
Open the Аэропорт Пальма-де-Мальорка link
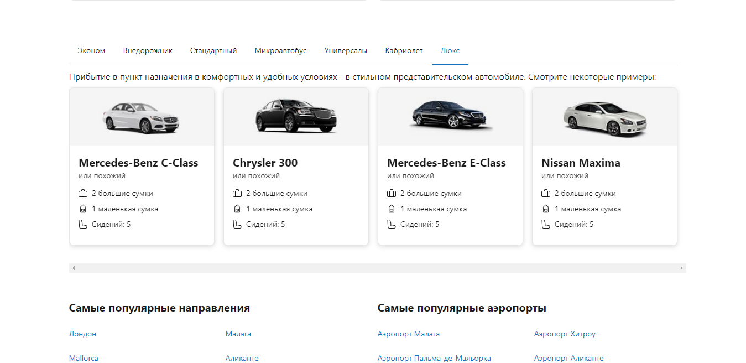click(434, 358)
